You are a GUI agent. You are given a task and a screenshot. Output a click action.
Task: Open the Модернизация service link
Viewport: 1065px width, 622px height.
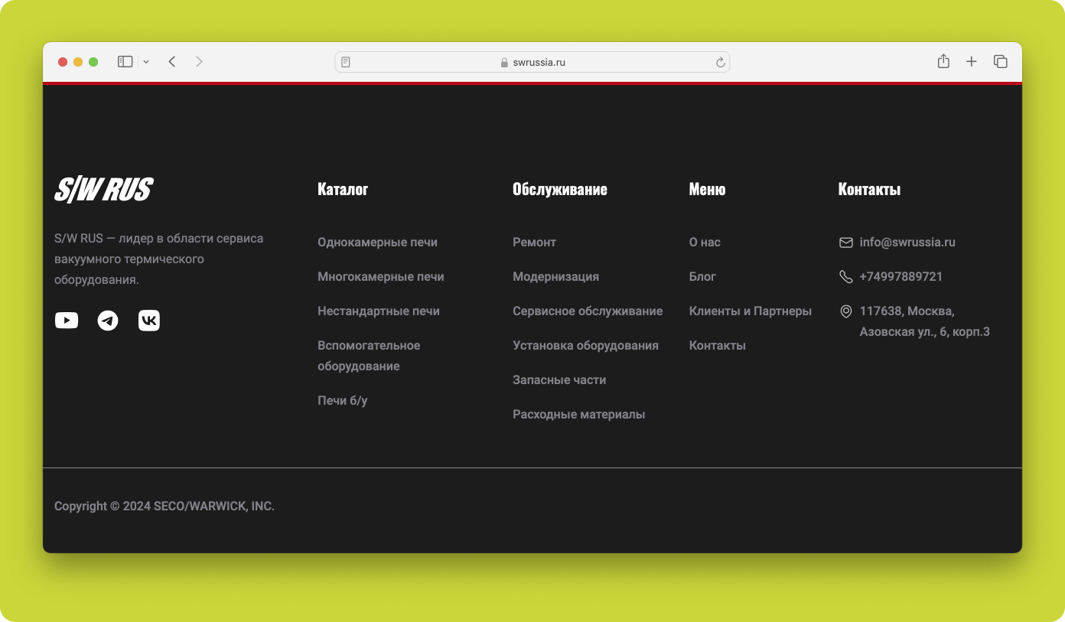pyautogui.click(x=556, y=277)
